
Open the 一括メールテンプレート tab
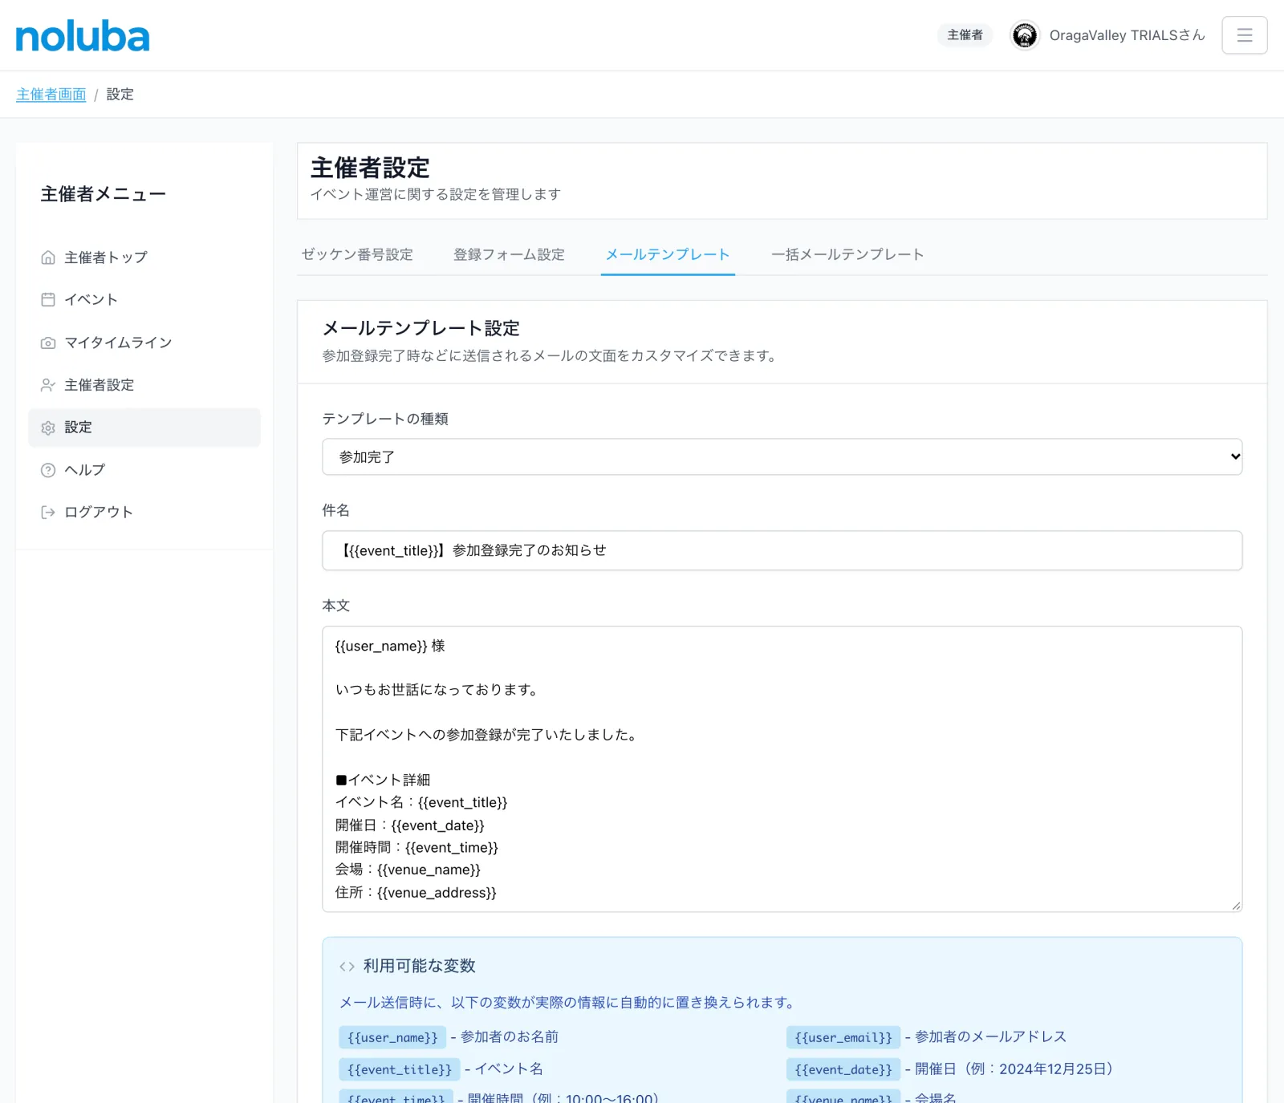tap(847, 254)
